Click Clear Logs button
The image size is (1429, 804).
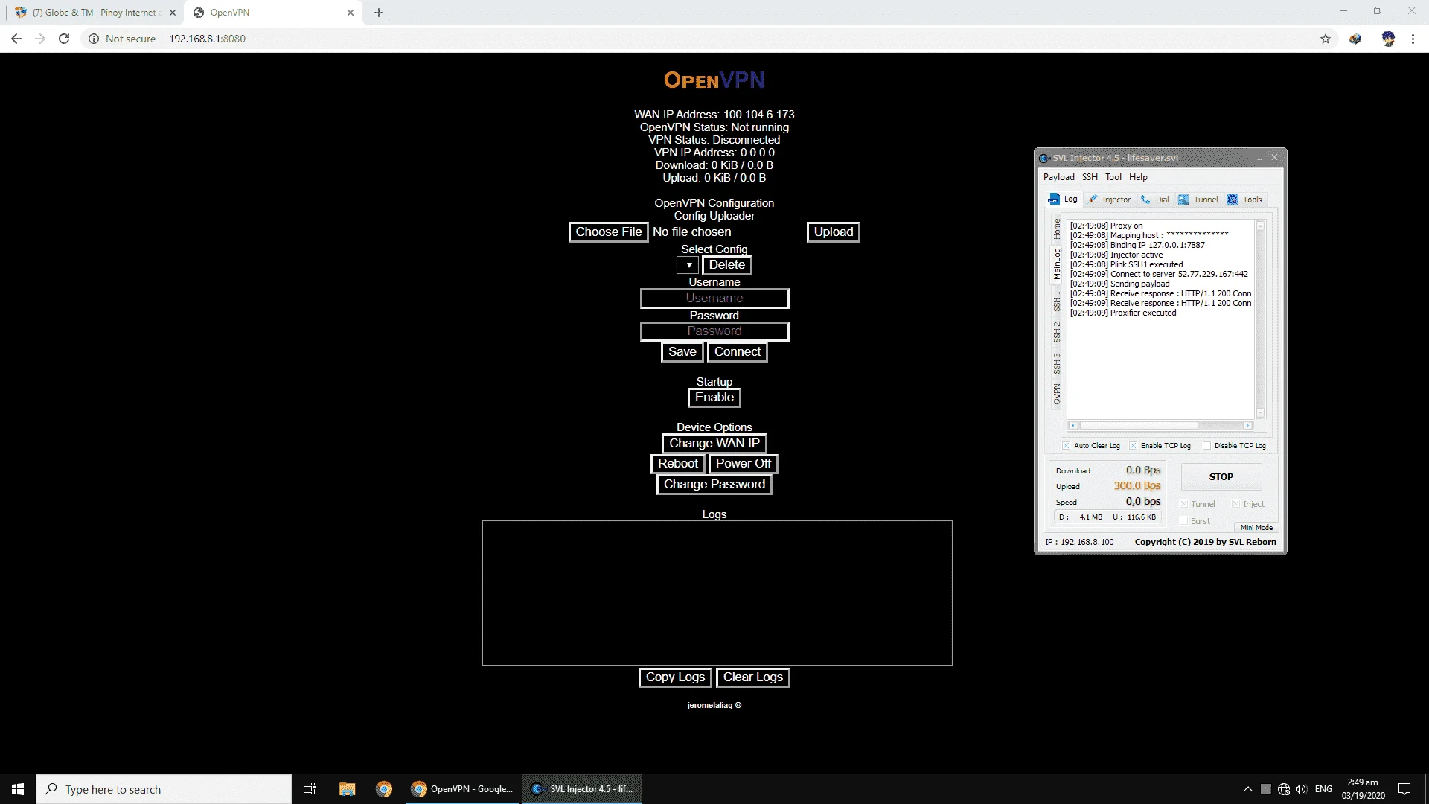753,677
